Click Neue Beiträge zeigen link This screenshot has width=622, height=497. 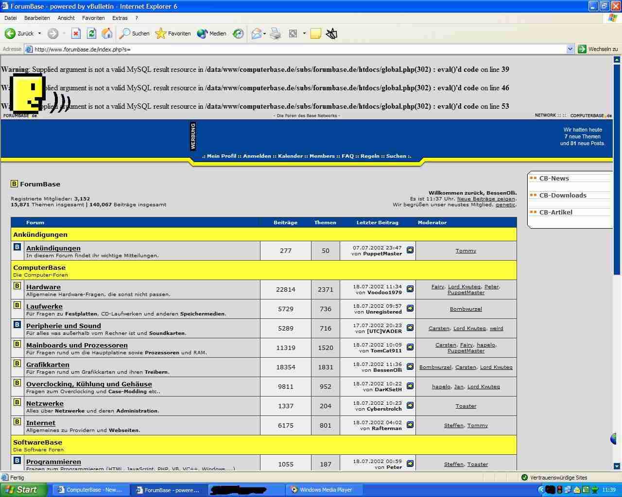pyautogui.click(x=486, y=199)
